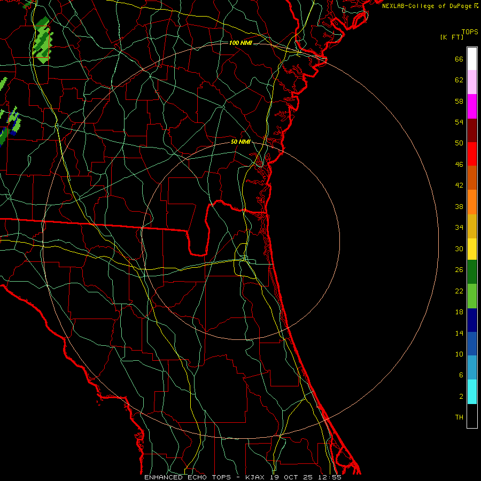481x481 pixels.
Task: Click the '26' legend value
Action: pyautogui.click(x=459, y=270)
